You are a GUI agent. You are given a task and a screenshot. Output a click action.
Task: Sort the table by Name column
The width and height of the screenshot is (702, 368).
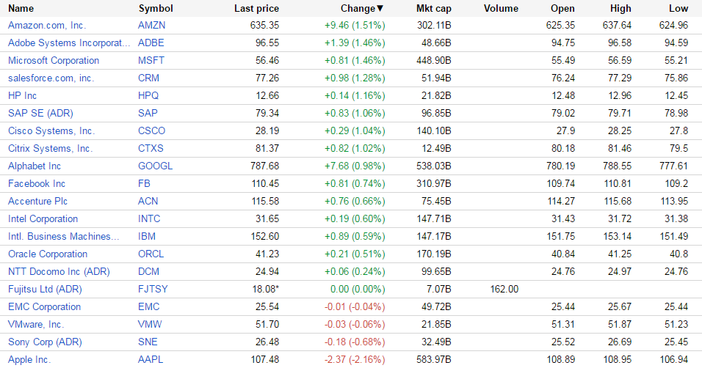21,9
